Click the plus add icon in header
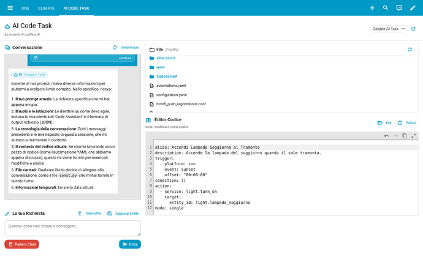Viewport: 423px width, 257px height. pyautogui.click(x=372, y=8)
